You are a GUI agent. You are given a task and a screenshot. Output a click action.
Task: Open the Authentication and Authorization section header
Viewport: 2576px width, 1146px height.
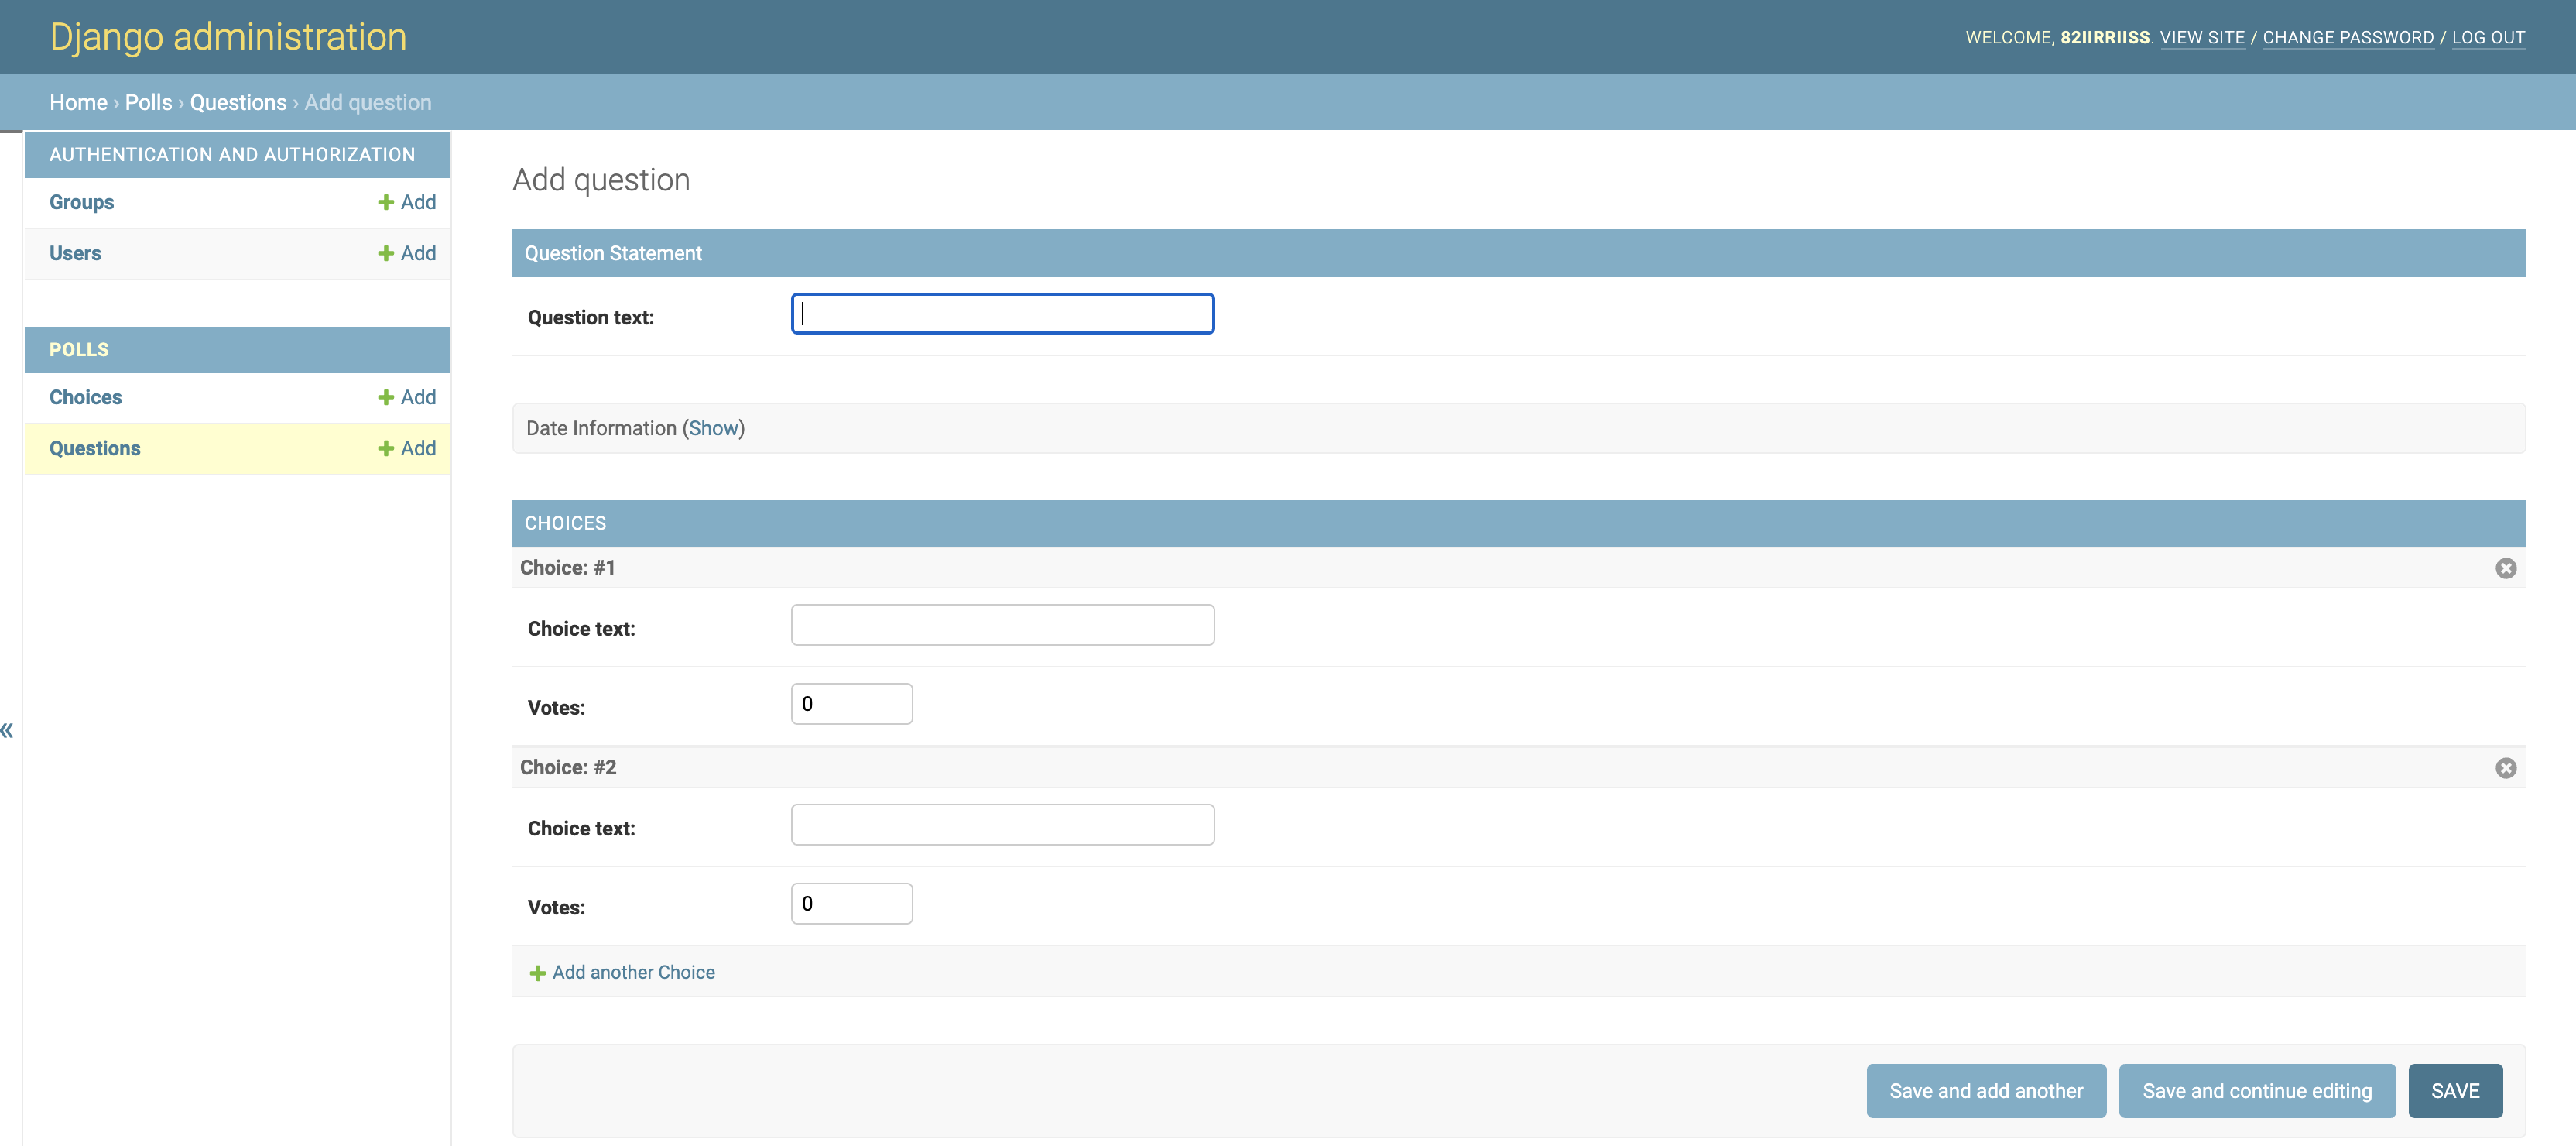232,155
